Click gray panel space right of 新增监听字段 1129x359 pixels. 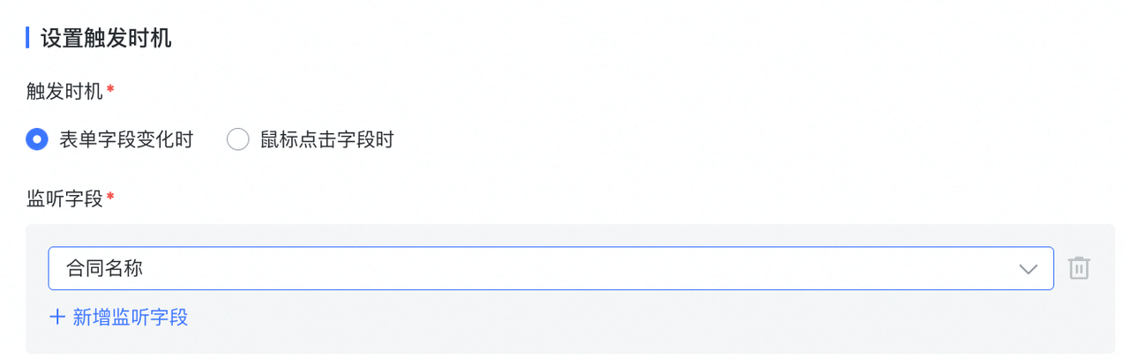(x=617, y=318)
